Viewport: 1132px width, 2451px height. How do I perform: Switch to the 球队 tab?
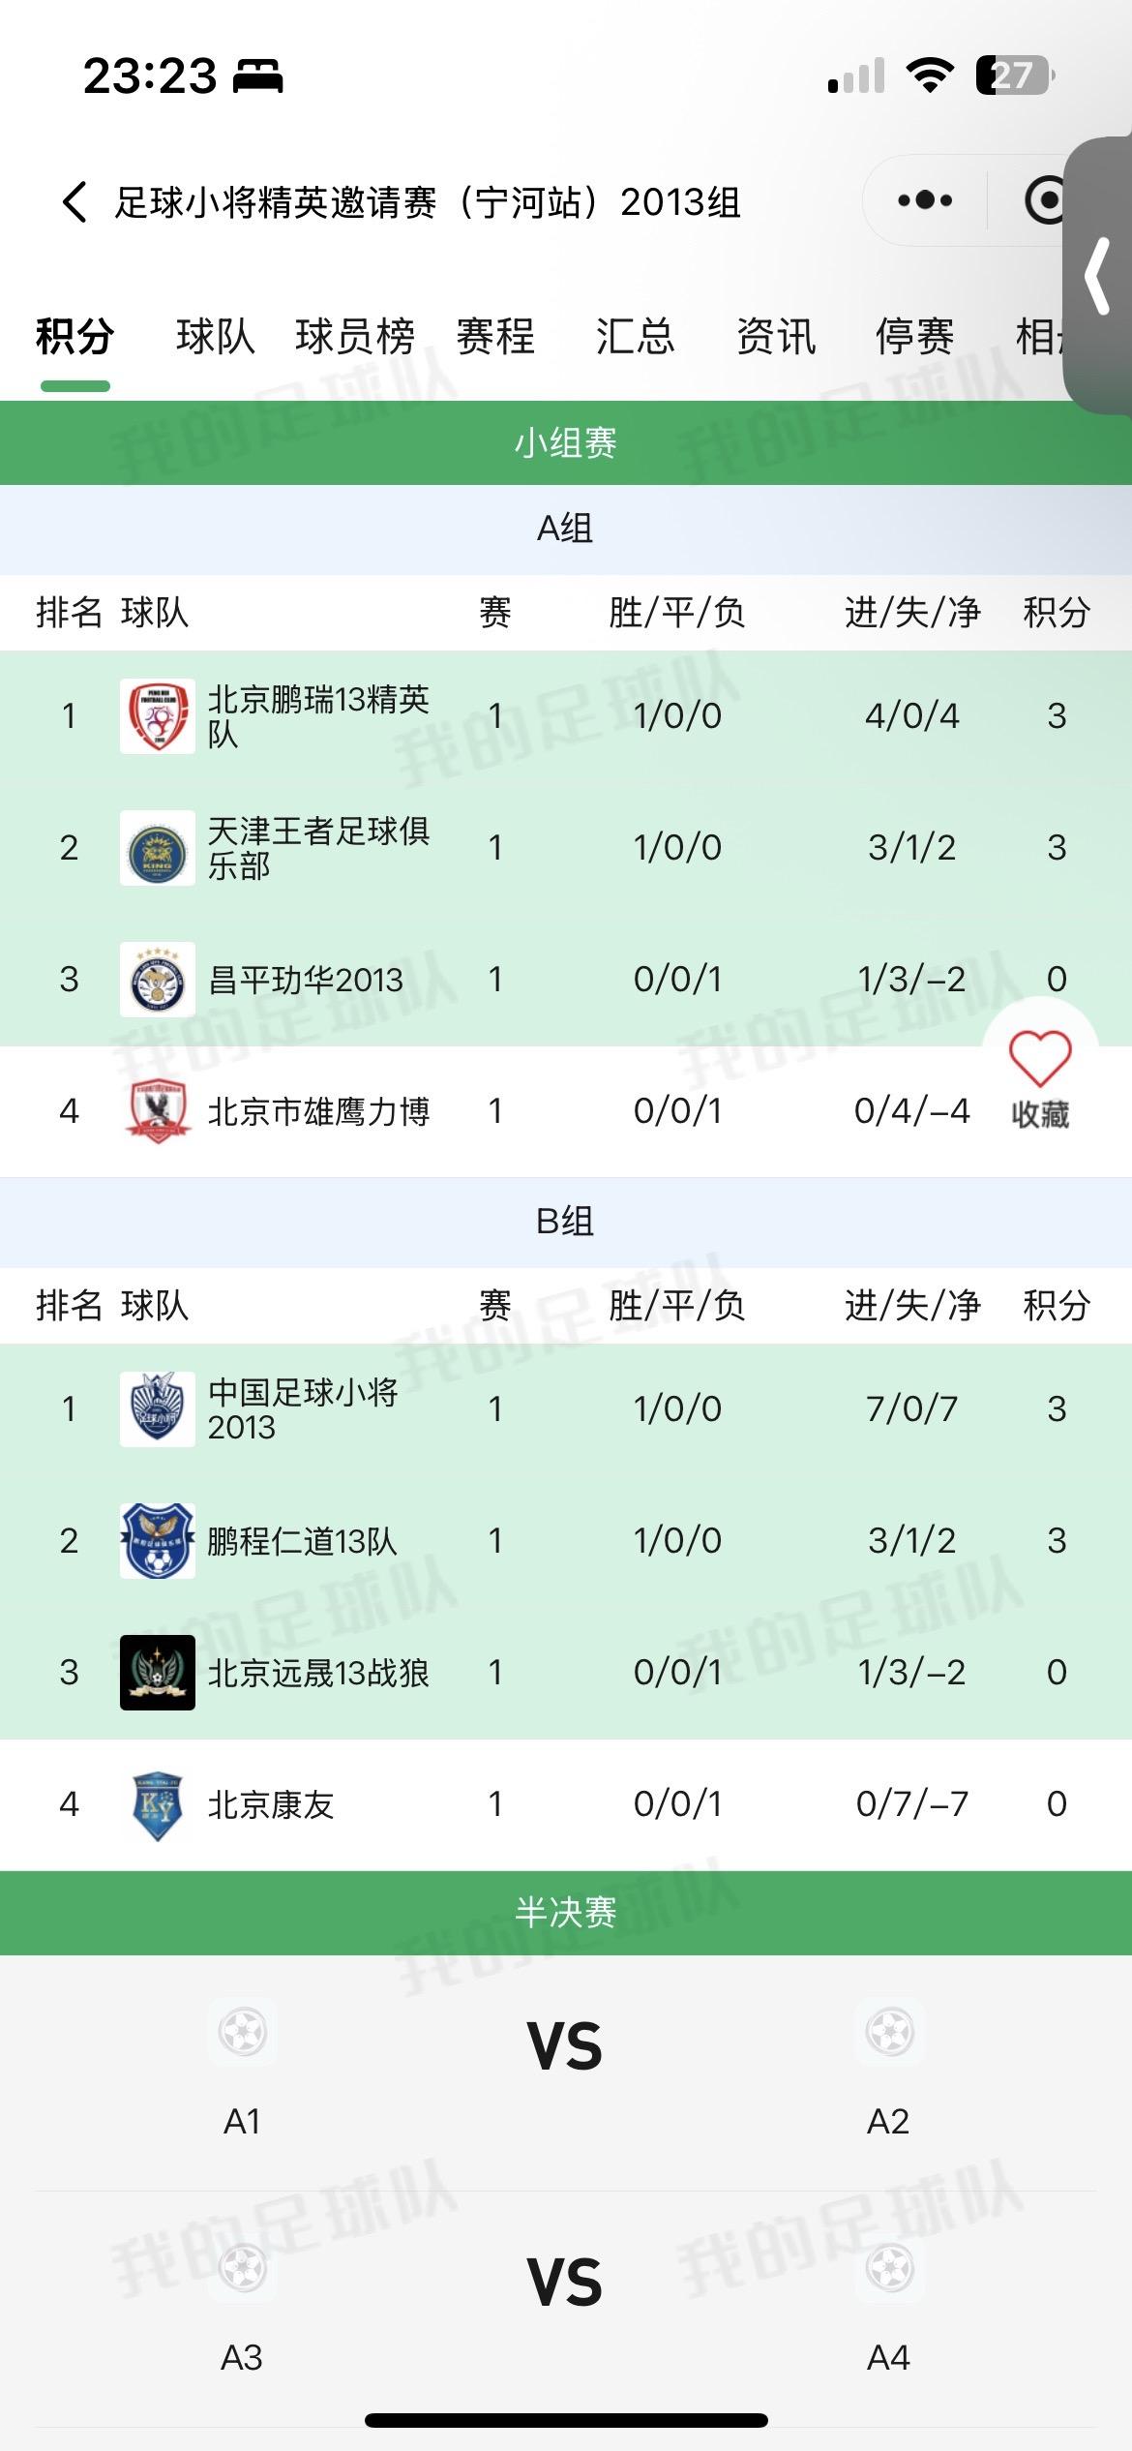click(215, 337)
